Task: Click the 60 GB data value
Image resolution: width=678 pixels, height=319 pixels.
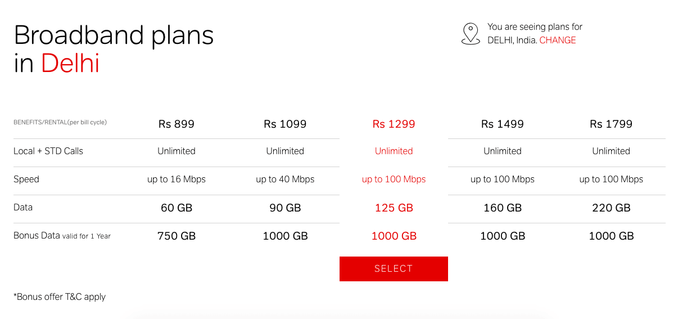Action: tap(177, 208)
